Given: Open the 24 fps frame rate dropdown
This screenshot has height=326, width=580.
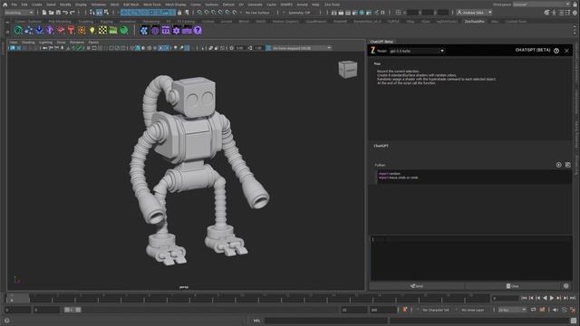Looking at the screenshot, I should 512,310.
